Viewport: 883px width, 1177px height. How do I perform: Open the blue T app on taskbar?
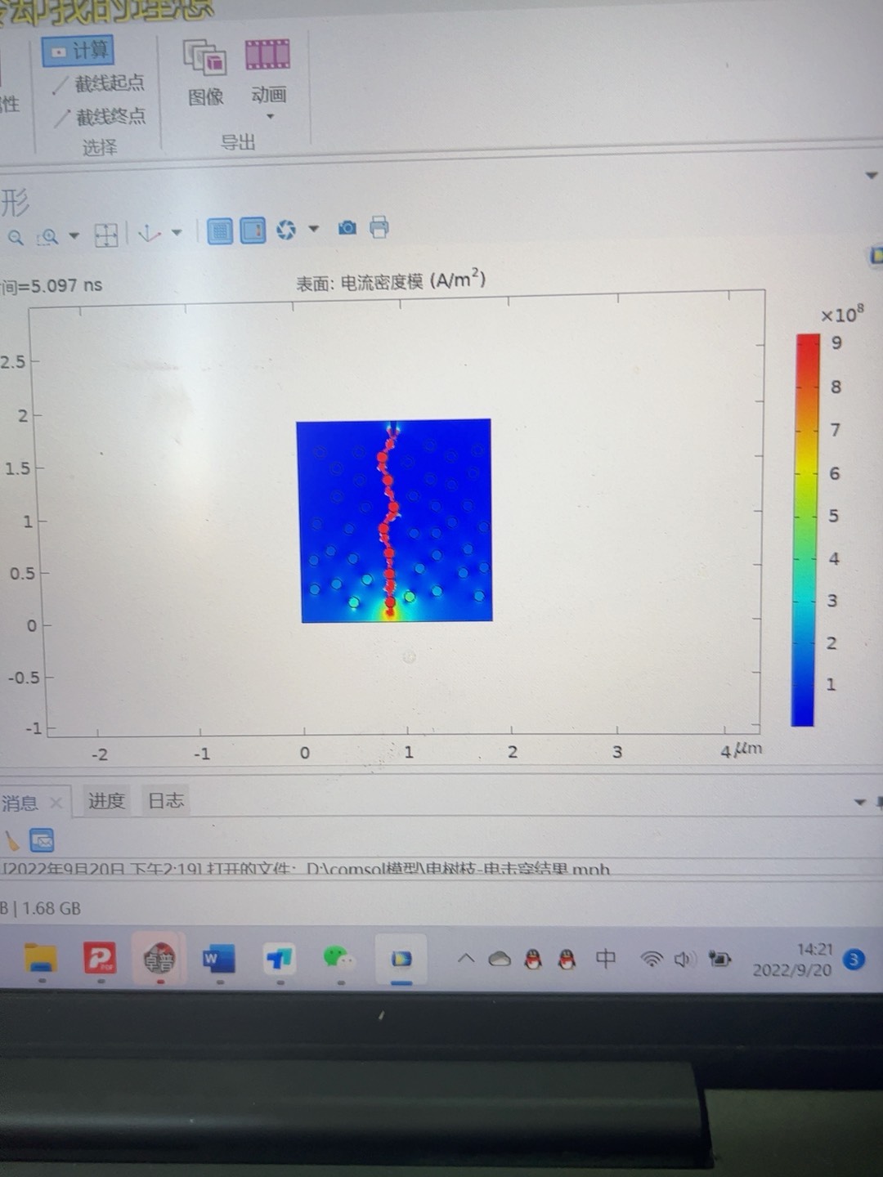[x=279, y=957]
